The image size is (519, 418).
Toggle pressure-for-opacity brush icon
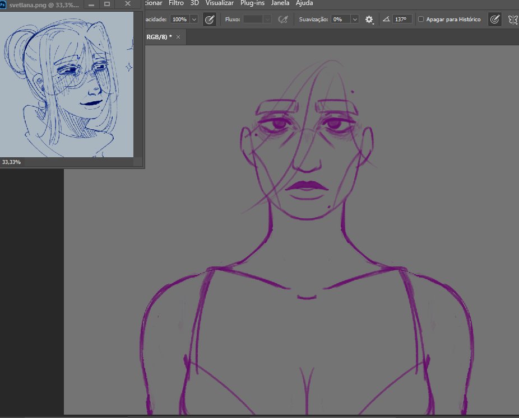coord(210,20)
